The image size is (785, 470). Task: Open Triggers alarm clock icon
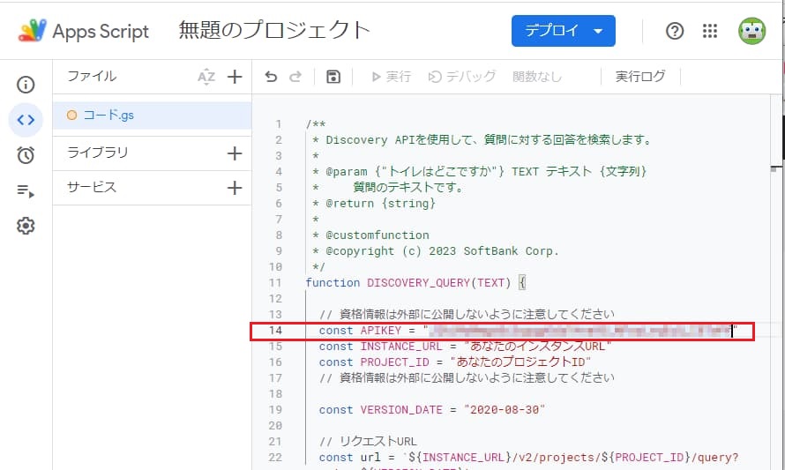click(26, 155)
